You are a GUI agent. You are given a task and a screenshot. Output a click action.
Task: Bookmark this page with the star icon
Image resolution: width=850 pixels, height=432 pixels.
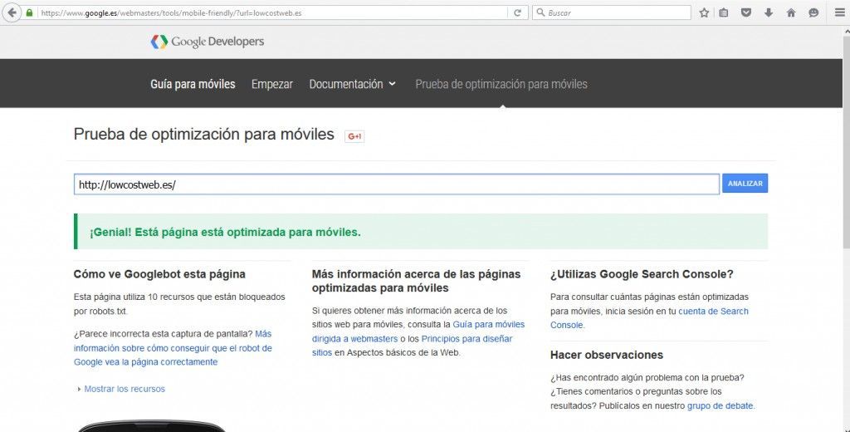704,12
